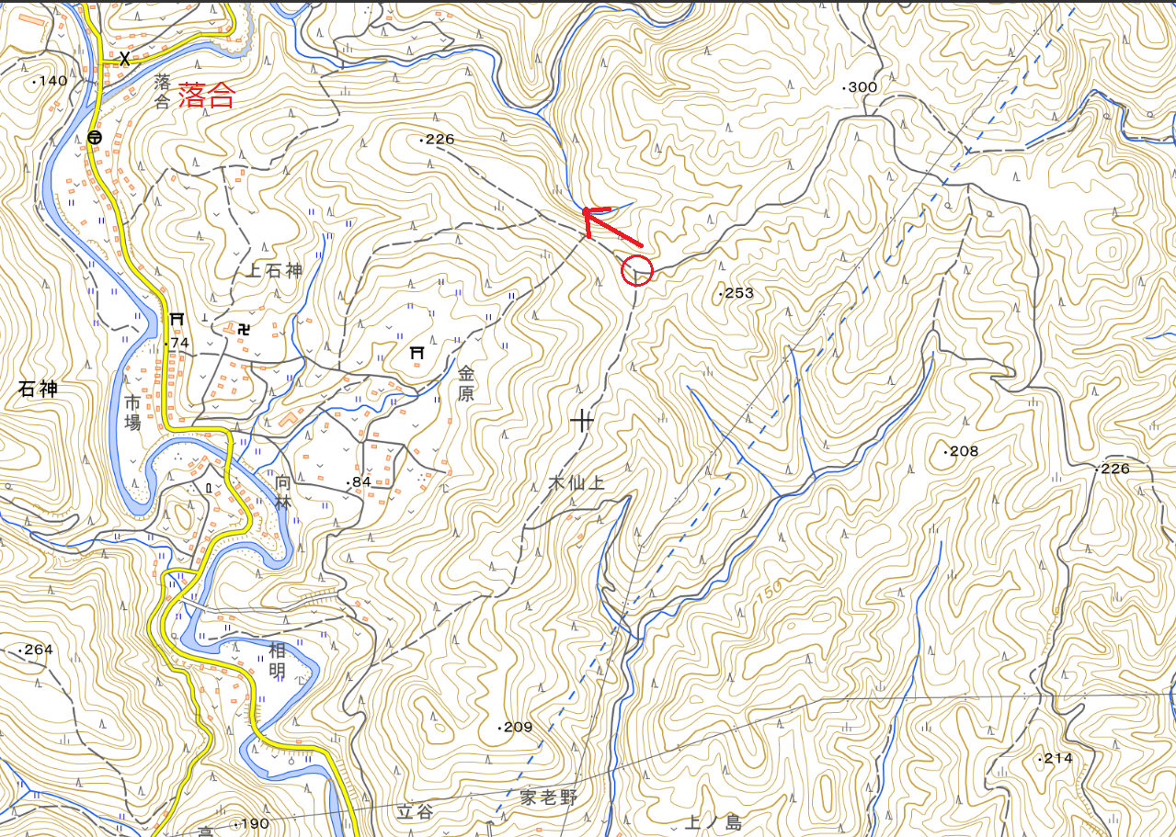The width and height of the screenshot is (1176, 837).
Task: Click the 208 spot height marker
Action: tap(961, 451)
